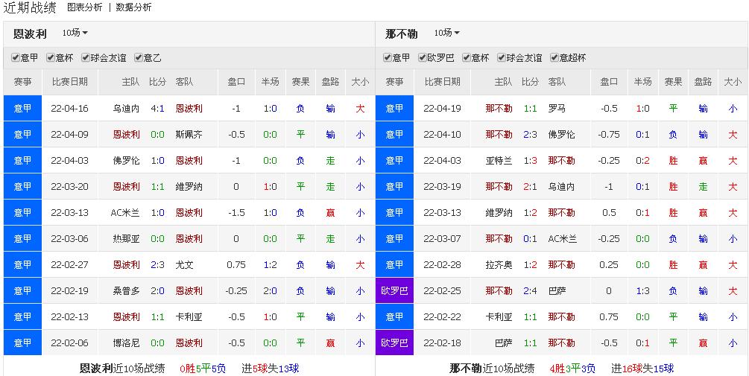The height and width of the screenshot is (376, 749).
Task: Toggle the 意乙 checkbox
Action: 139,58
